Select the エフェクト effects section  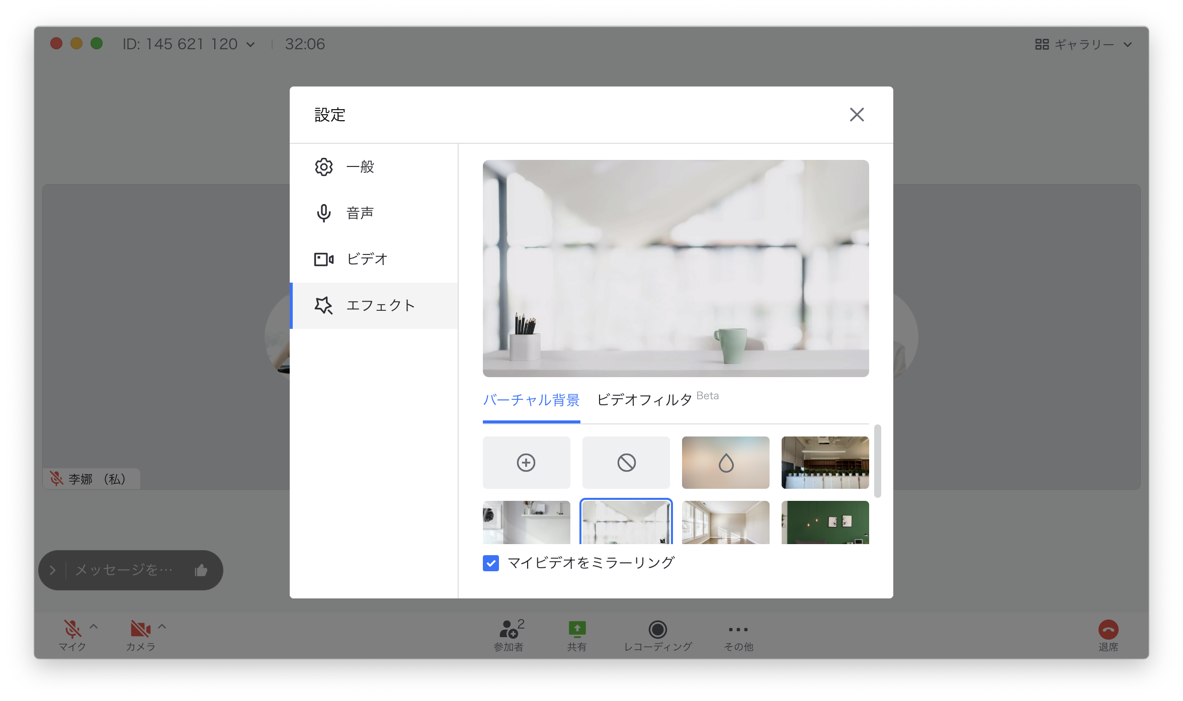[374, 305]
